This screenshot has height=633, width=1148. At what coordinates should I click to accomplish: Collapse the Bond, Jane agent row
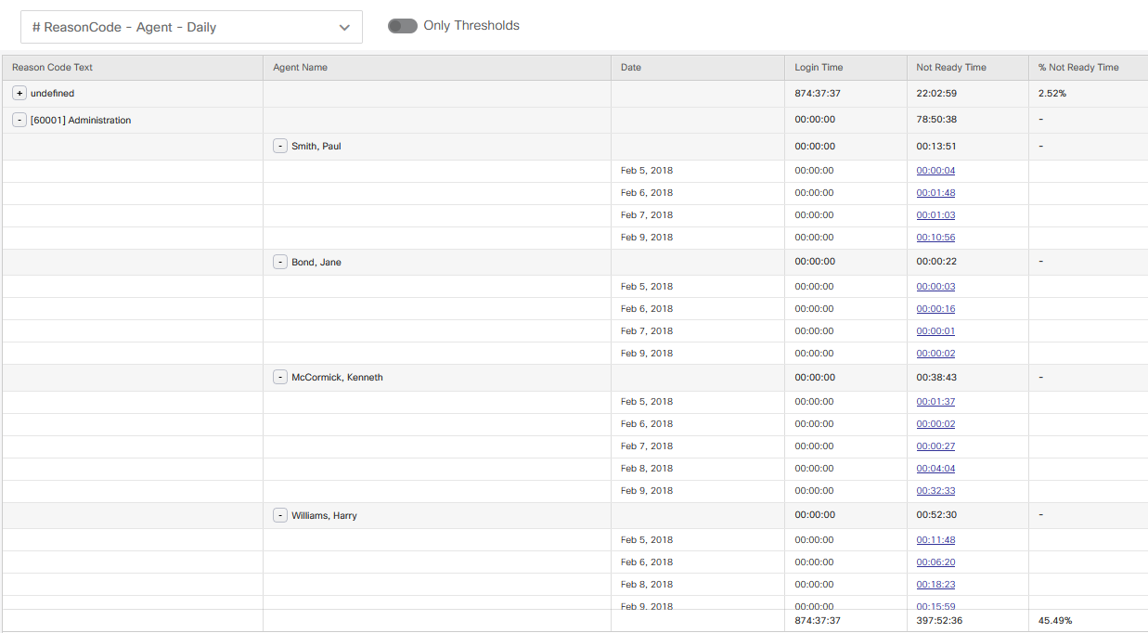[x=280, y=263]
